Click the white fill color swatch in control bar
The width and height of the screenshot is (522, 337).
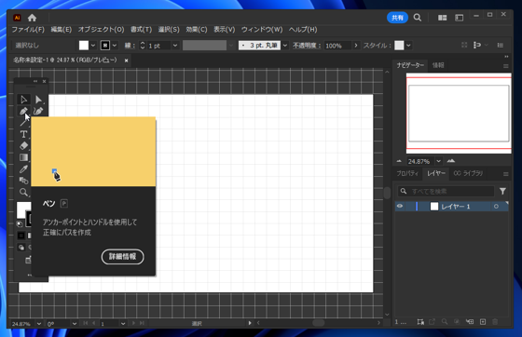pyautogui.click(x=84, y=46)
